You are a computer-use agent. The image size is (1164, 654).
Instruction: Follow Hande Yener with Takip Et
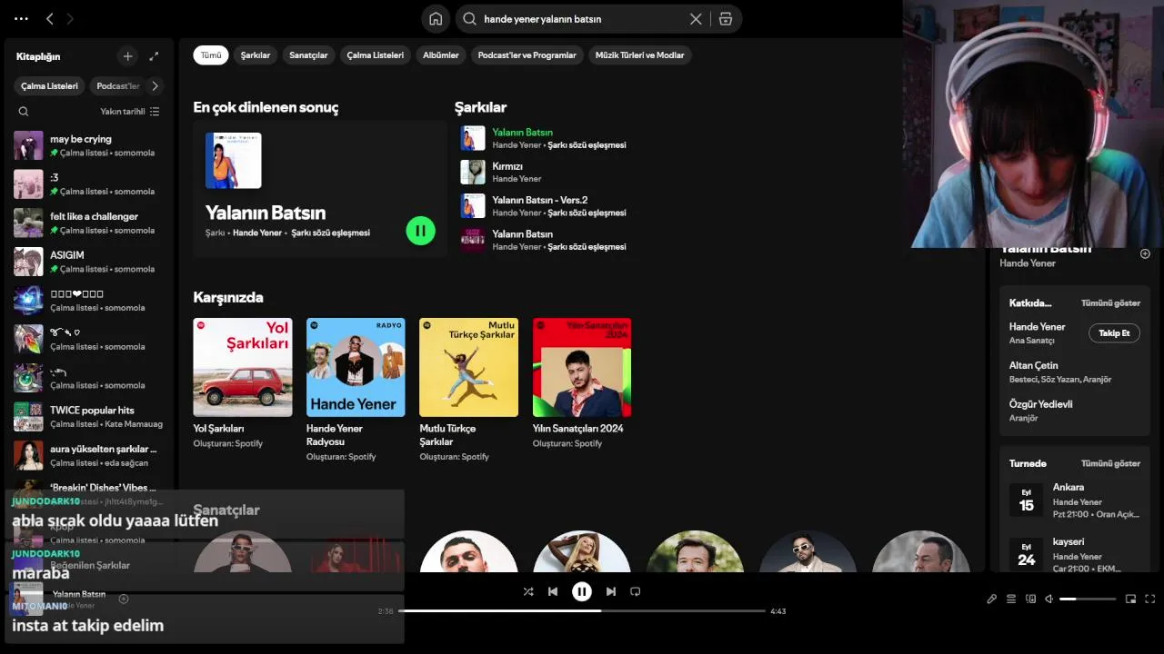1114,333
